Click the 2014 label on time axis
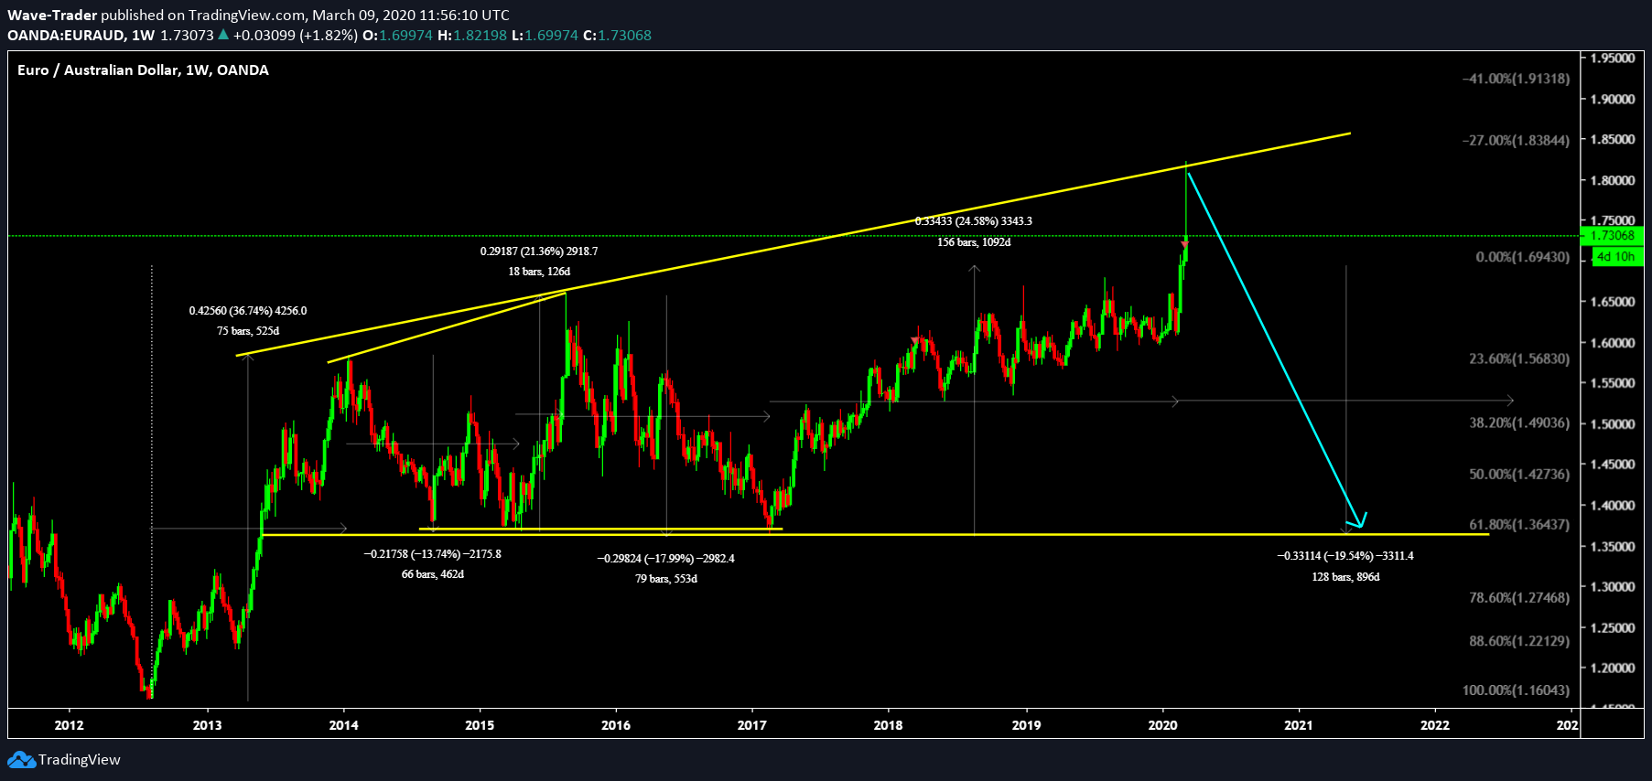1652x781 pixels. click(344, 725)
